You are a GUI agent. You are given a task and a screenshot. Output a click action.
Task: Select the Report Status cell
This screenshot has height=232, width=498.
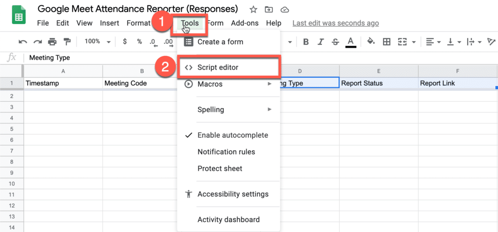(x=379, y=83)
